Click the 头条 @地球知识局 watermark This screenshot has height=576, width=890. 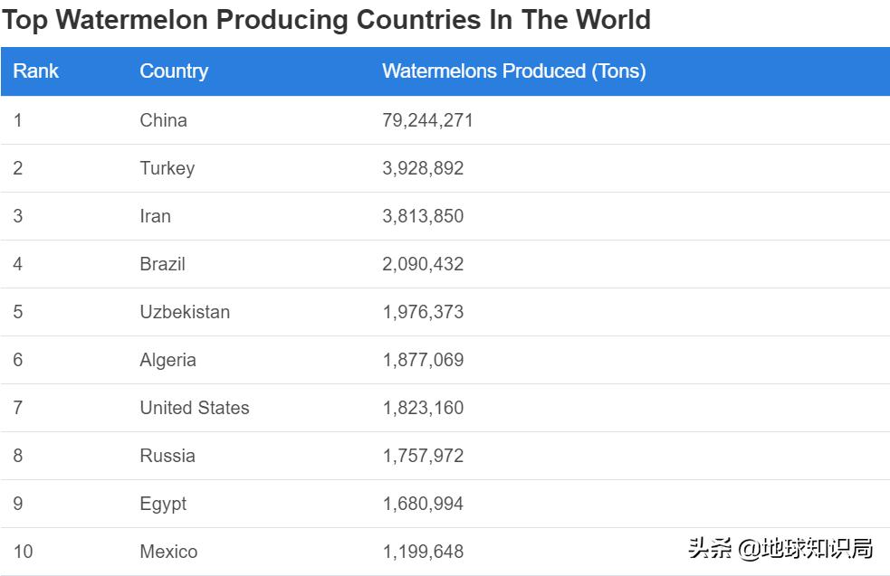pyautogui.click(x=780, y=548)
